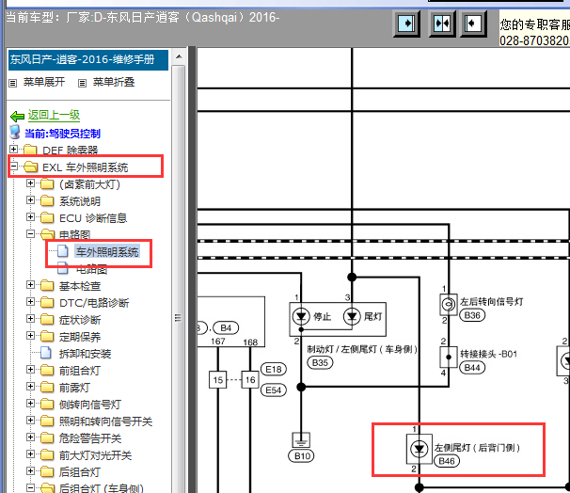
Task: Click the 尾灯 diode symbol in diagram
Action: 352,316
